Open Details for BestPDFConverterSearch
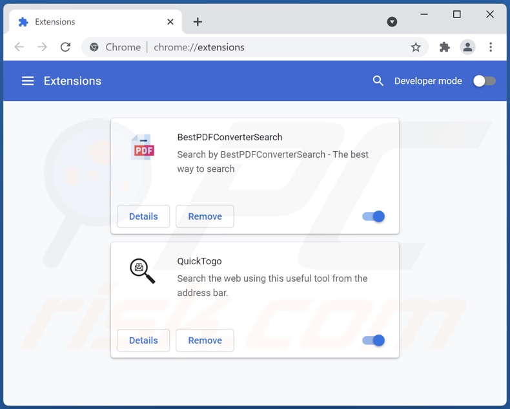Image resolution: width=510 pixels, height=409 pixels. 143,216
